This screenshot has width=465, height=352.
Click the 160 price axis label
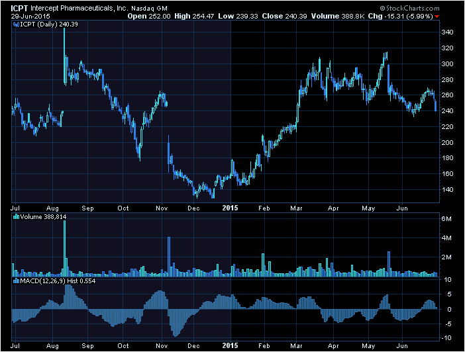click(x=447, y=173)
